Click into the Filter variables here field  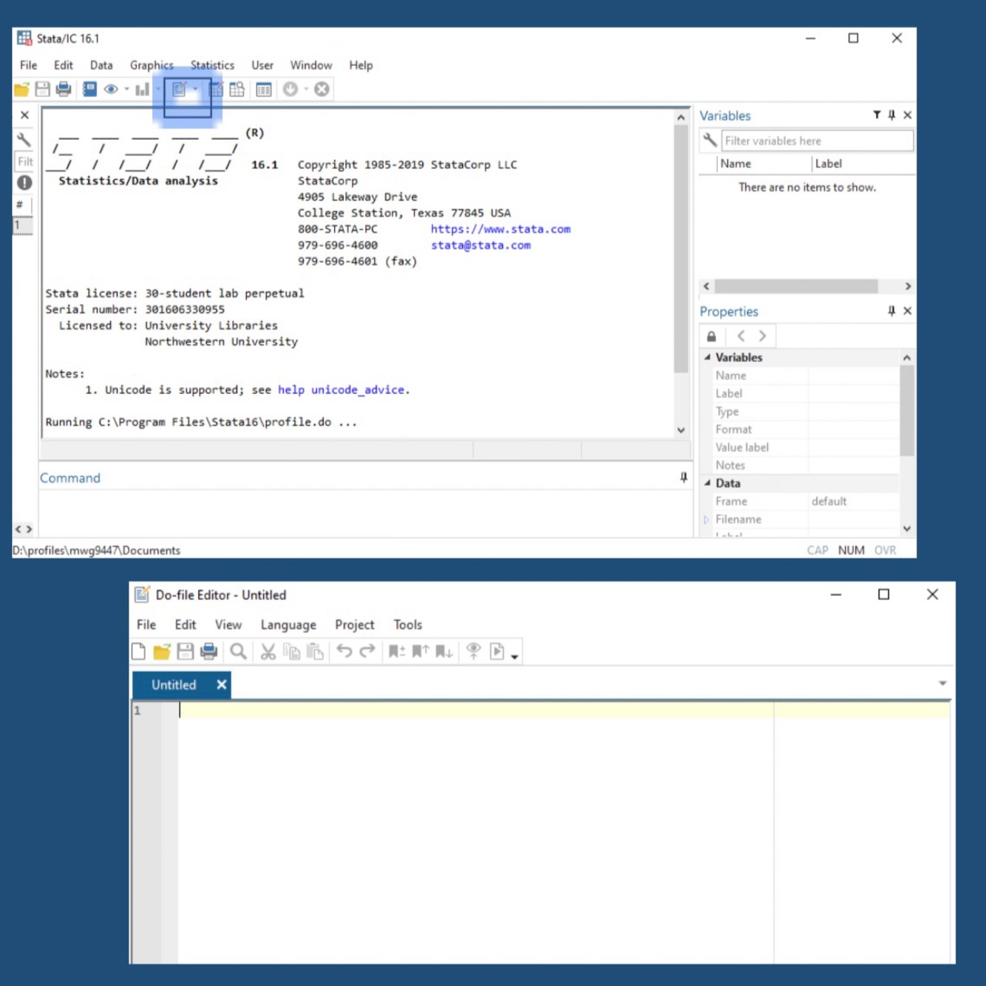817,140
